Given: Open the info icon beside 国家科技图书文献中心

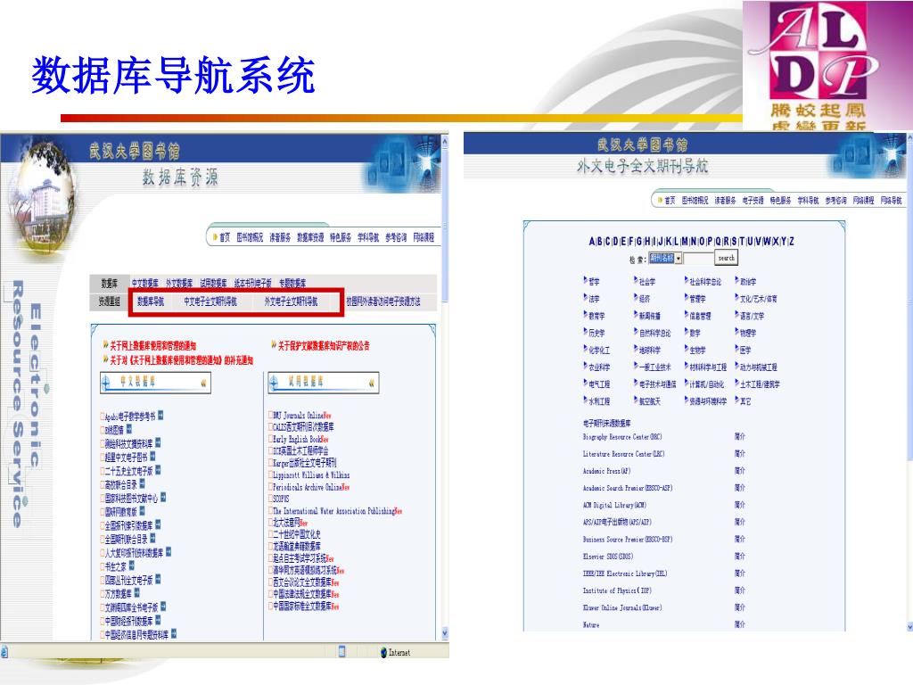Looking at the screenshot, I should (x=163, y=498).
